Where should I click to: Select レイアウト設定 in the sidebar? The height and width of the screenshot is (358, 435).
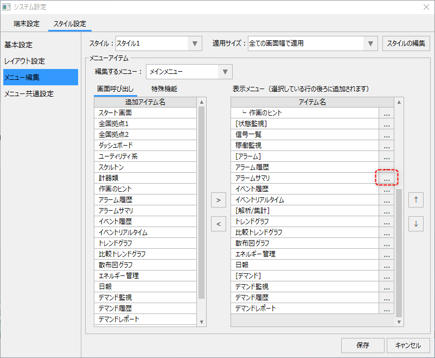tap(25, 61)
